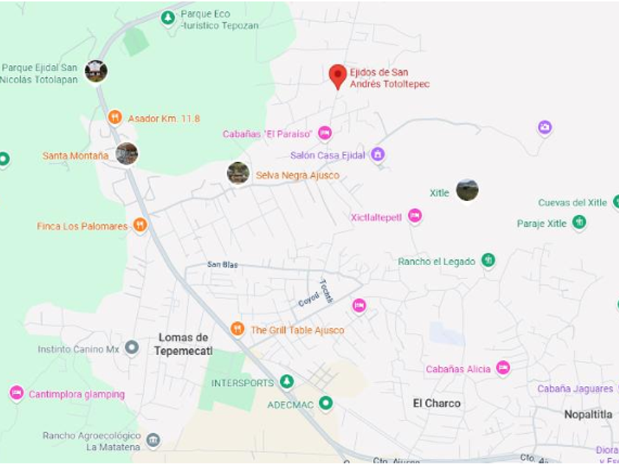Viewport: 619px width, 464px height.
Task: Select the Asador Km. 11.8 restaurant icon
Action: [115, 117]
